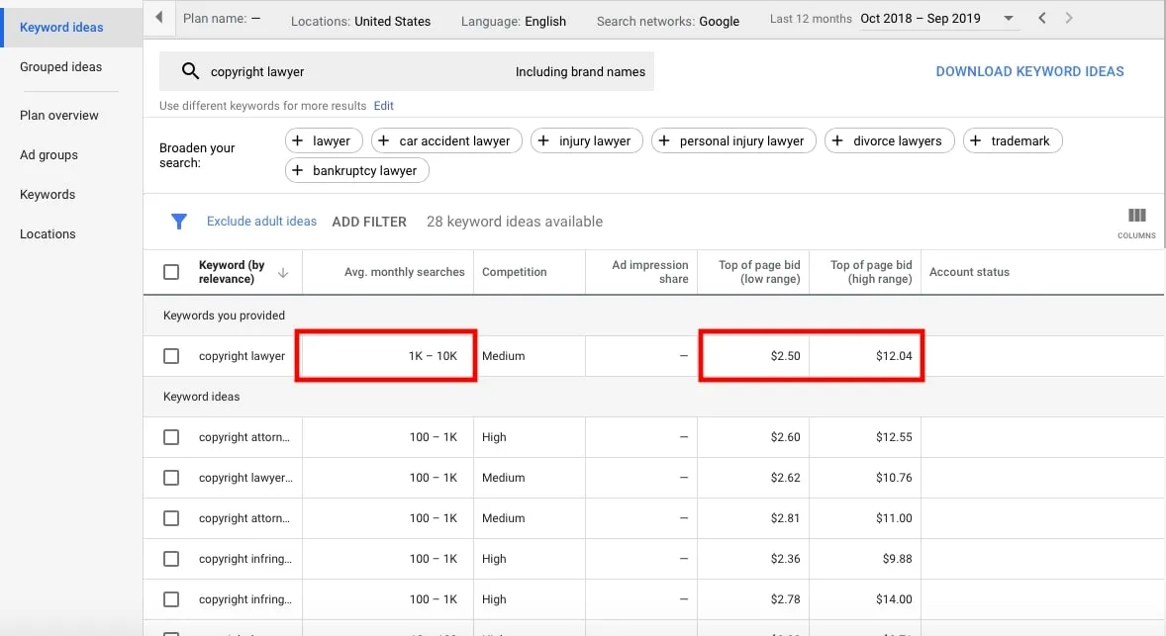Open Grouped ideas in the sidebar

[x=60, y=67]
